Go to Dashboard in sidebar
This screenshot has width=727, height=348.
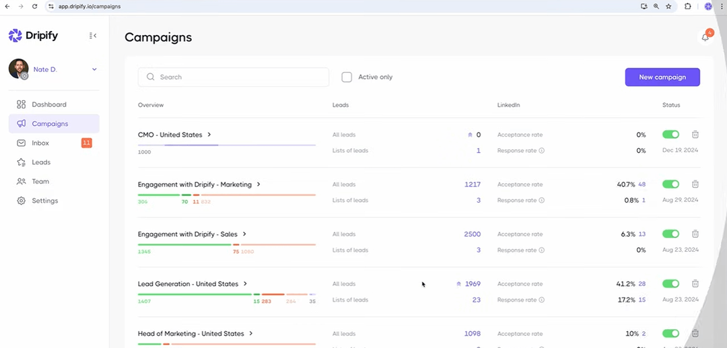54,104
